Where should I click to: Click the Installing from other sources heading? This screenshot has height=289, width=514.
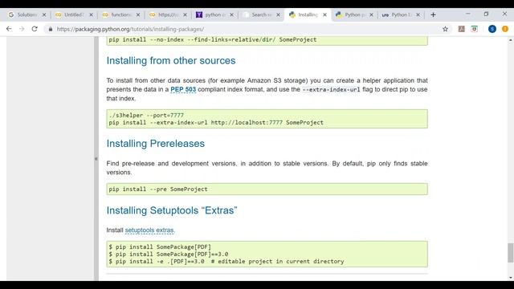coord(171,61)
